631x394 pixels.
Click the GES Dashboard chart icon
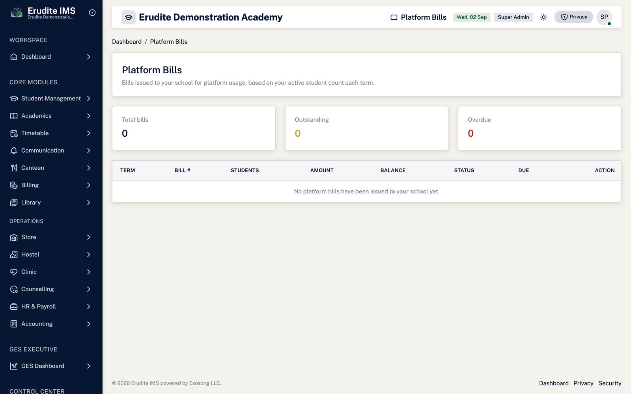click(14, 366)
